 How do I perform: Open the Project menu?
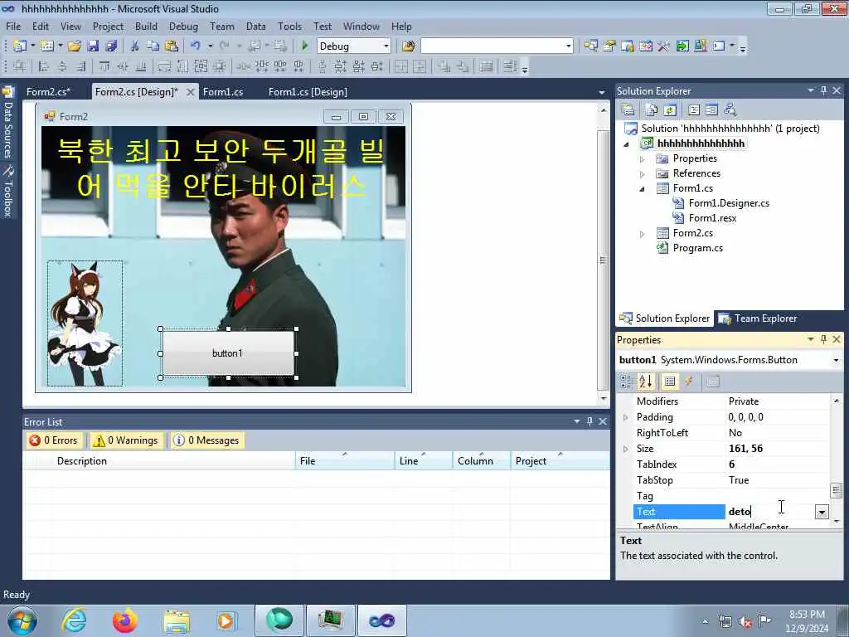(108, 26)
